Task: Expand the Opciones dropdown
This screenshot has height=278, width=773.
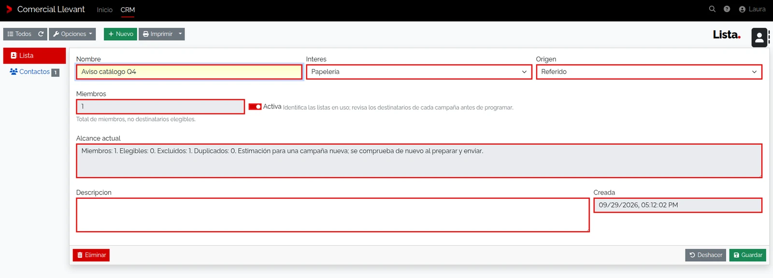Action: coord(72,34)
